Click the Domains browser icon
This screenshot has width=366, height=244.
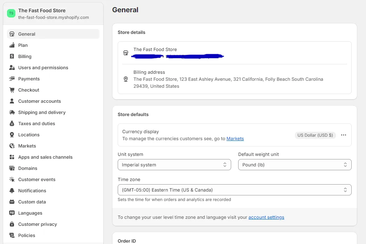12,168
